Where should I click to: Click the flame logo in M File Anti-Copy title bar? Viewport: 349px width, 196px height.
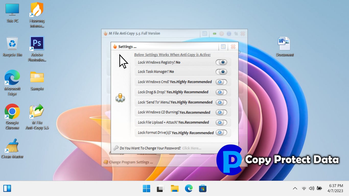(x=106, y=33)
